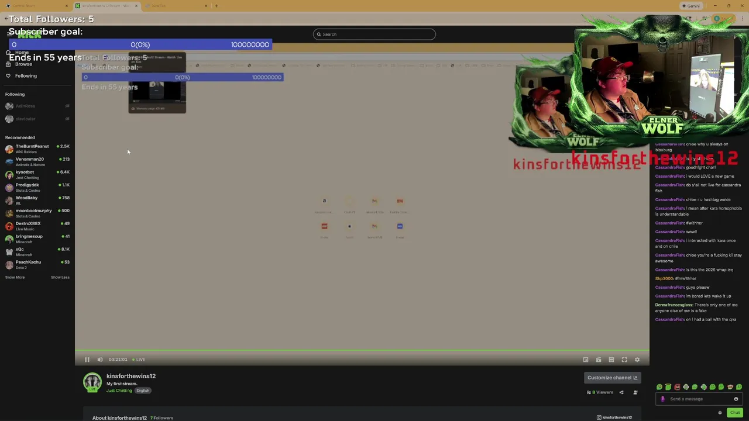Open PeachKachu recommended channel
The height and width of the screenshot is (421, 749).
click(37, 264)
